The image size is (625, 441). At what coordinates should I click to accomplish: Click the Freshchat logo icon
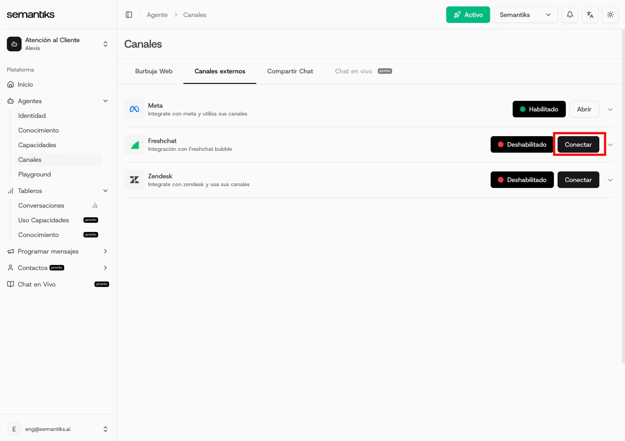tap(134, 144)
